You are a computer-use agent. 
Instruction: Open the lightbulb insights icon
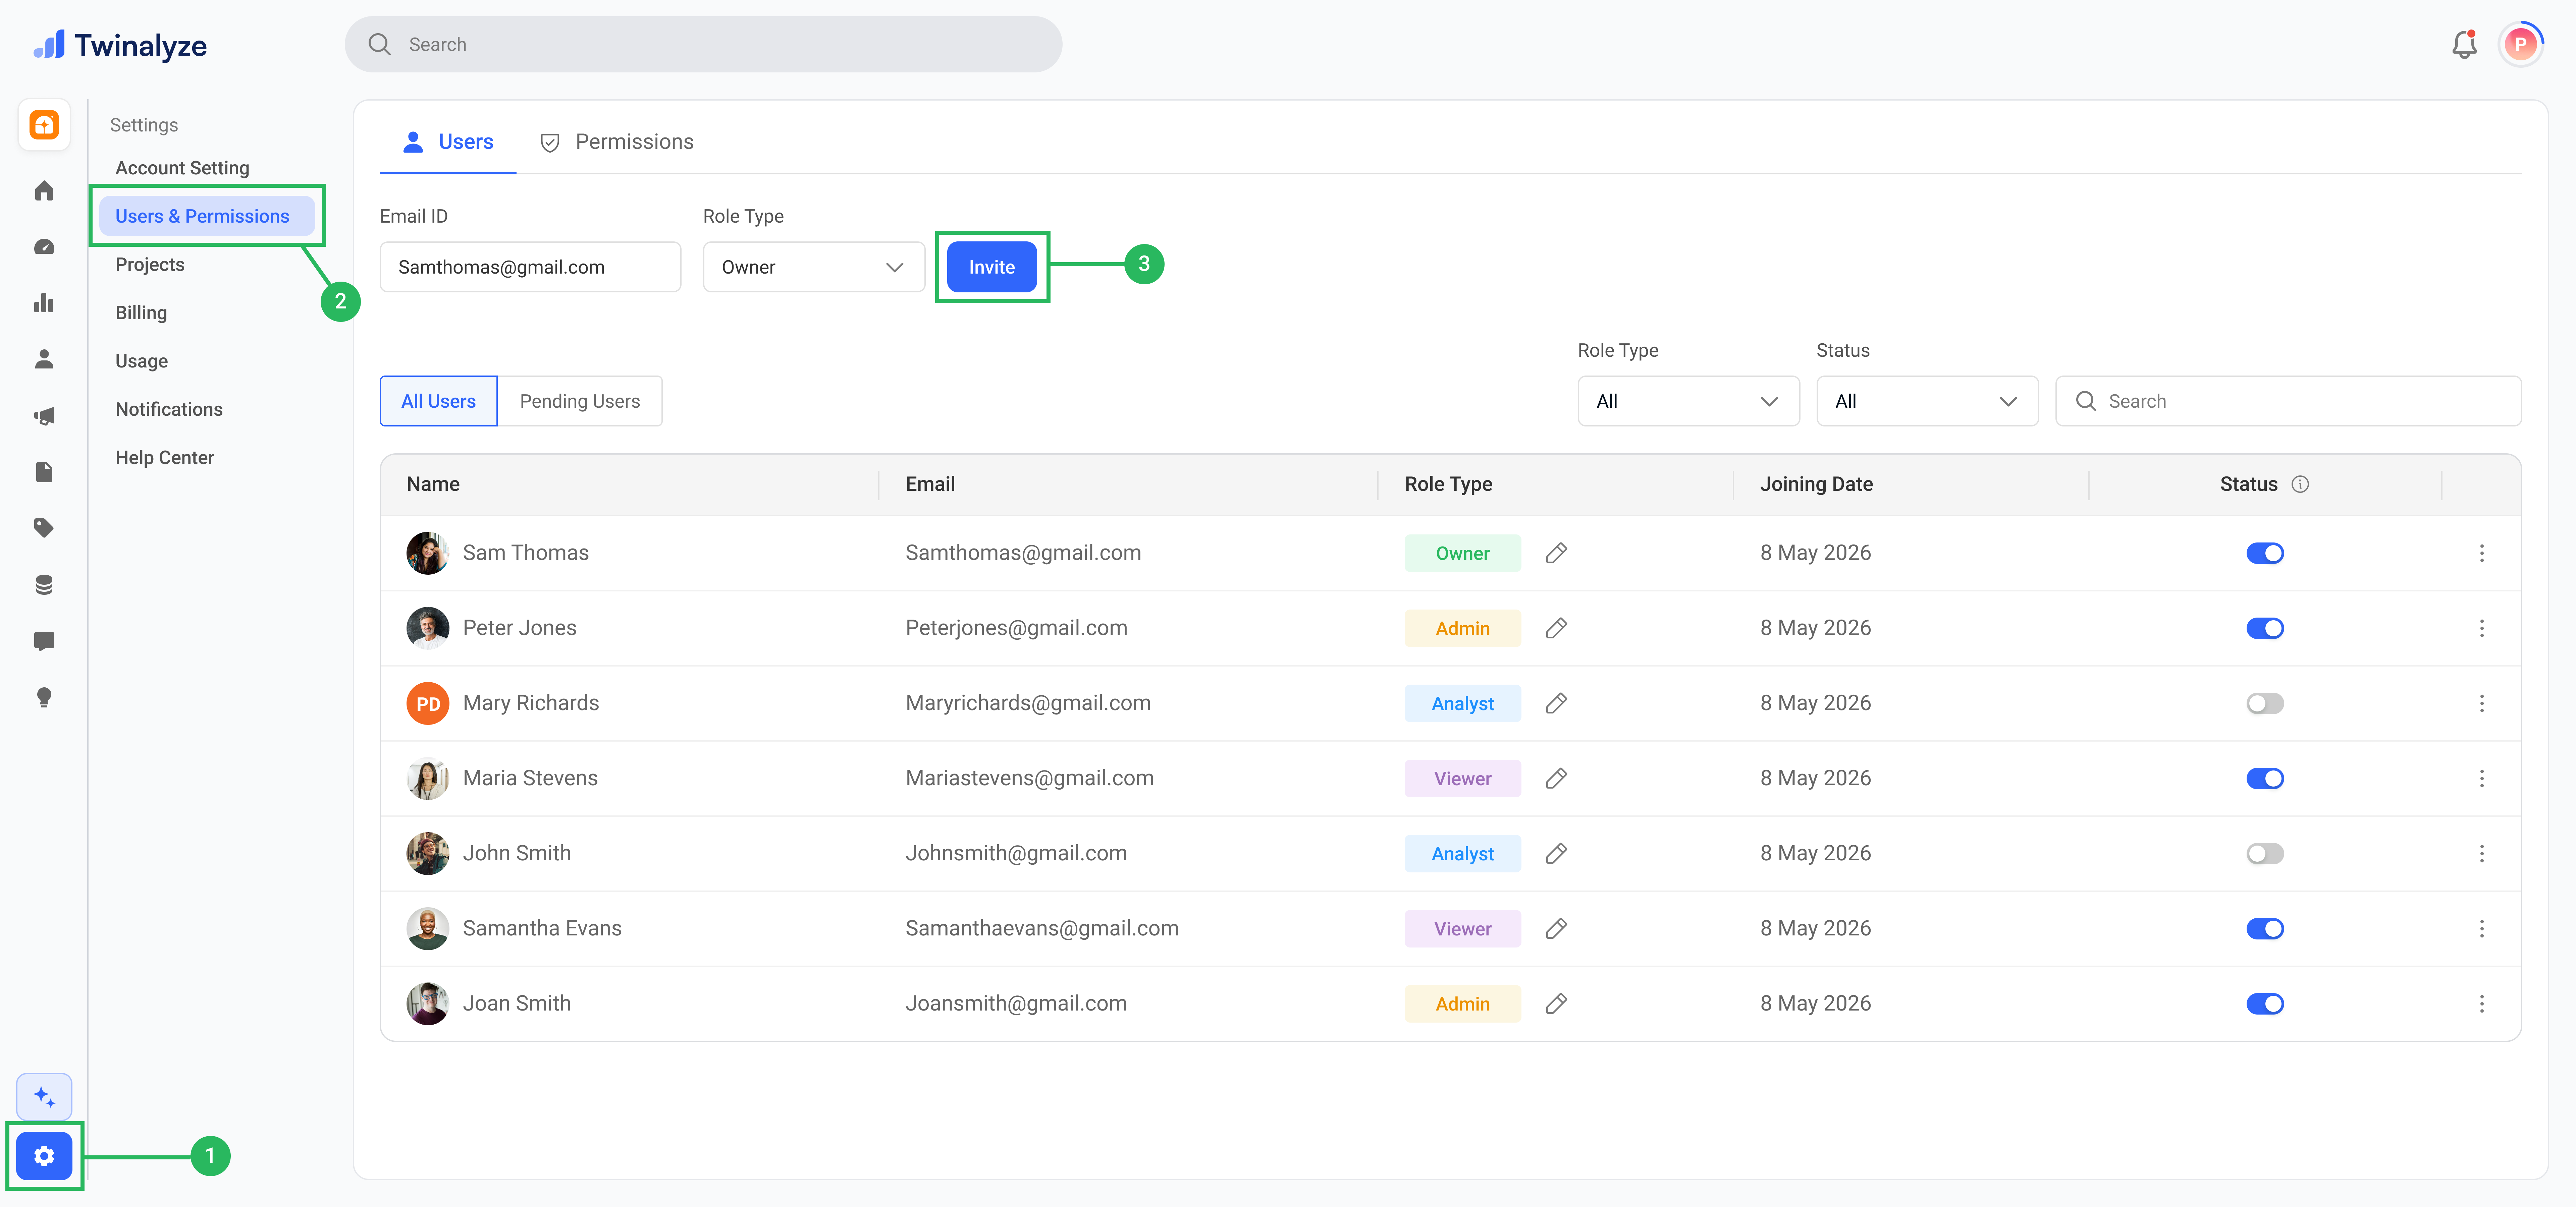(44, 697)
